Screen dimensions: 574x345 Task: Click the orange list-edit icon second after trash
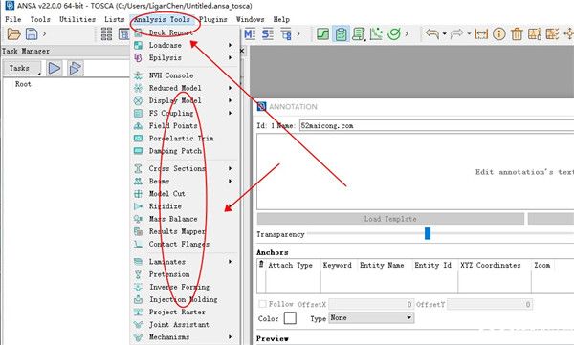[x=552, y=34]
